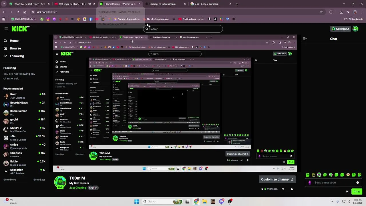Click the Windows taskbar Search box
This screenshot has width=366, height=206.
tap(162, 201)
